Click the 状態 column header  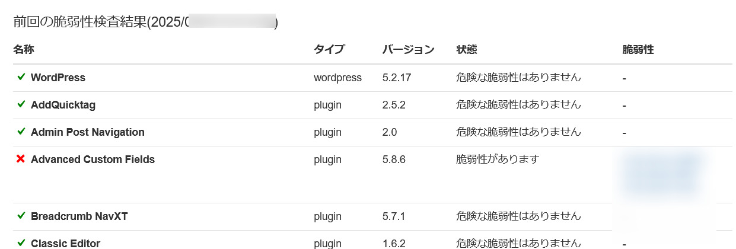click(467, 50)
